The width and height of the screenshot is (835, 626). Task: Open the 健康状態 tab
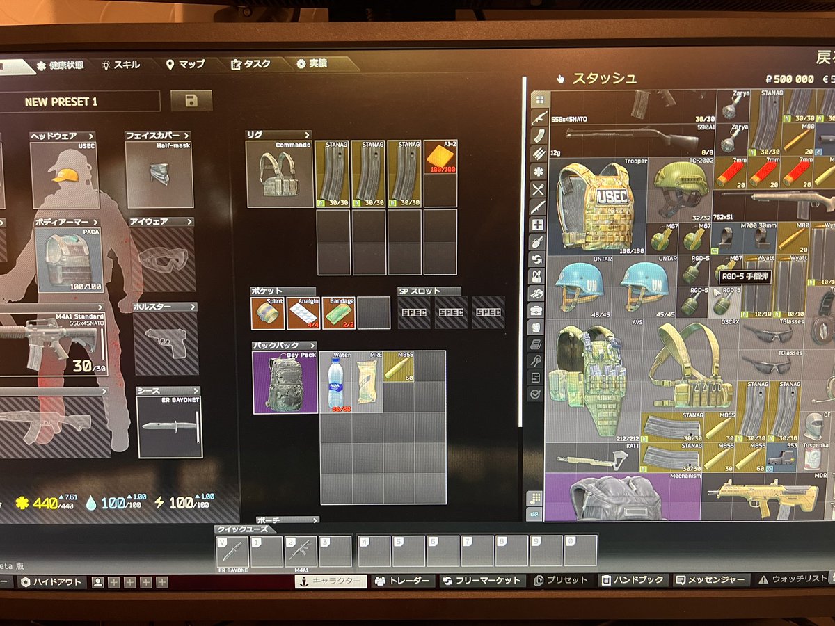pyautogui.click(x=60, y=65)
